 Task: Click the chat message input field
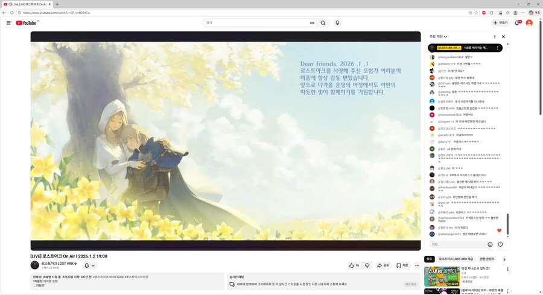point(458,244)
